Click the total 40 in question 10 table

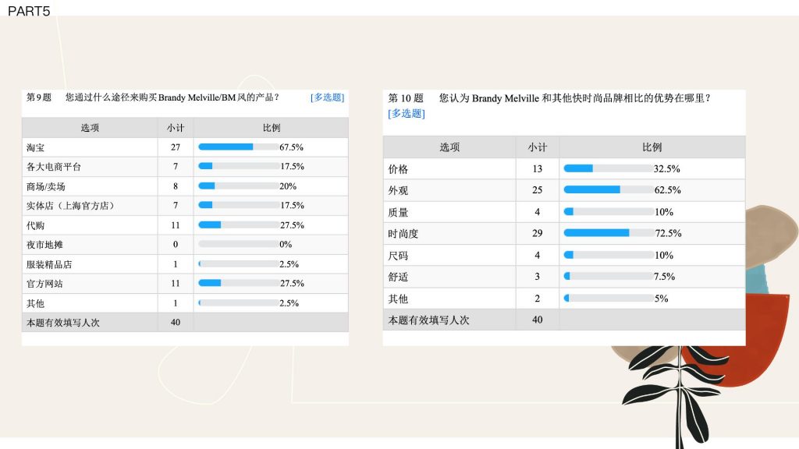[x=537, y=320]
